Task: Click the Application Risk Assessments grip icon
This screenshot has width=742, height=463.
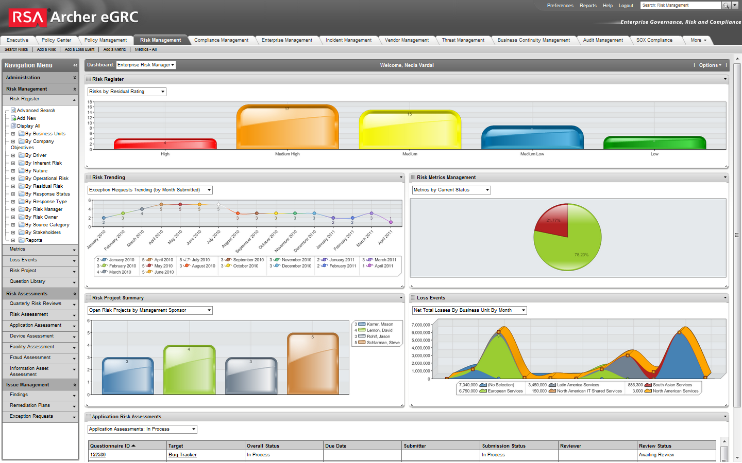Action: coord(89,417)
